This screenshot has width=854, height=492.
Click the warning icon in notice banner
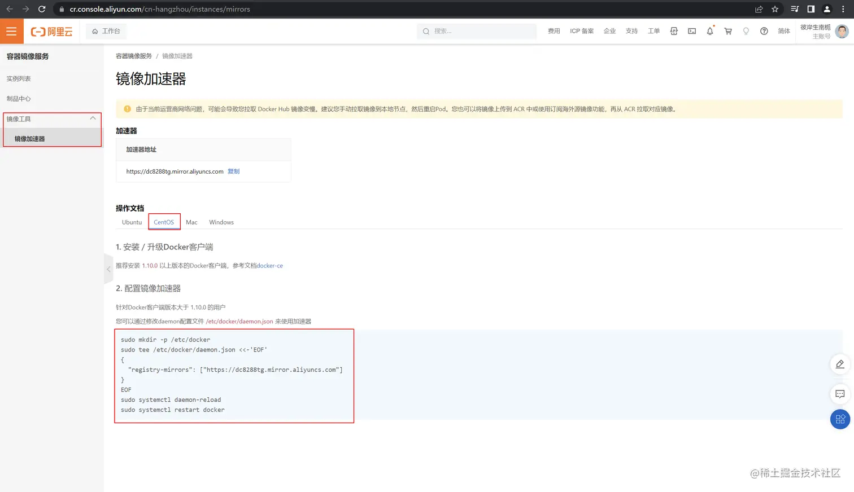[x=127, y=109]
